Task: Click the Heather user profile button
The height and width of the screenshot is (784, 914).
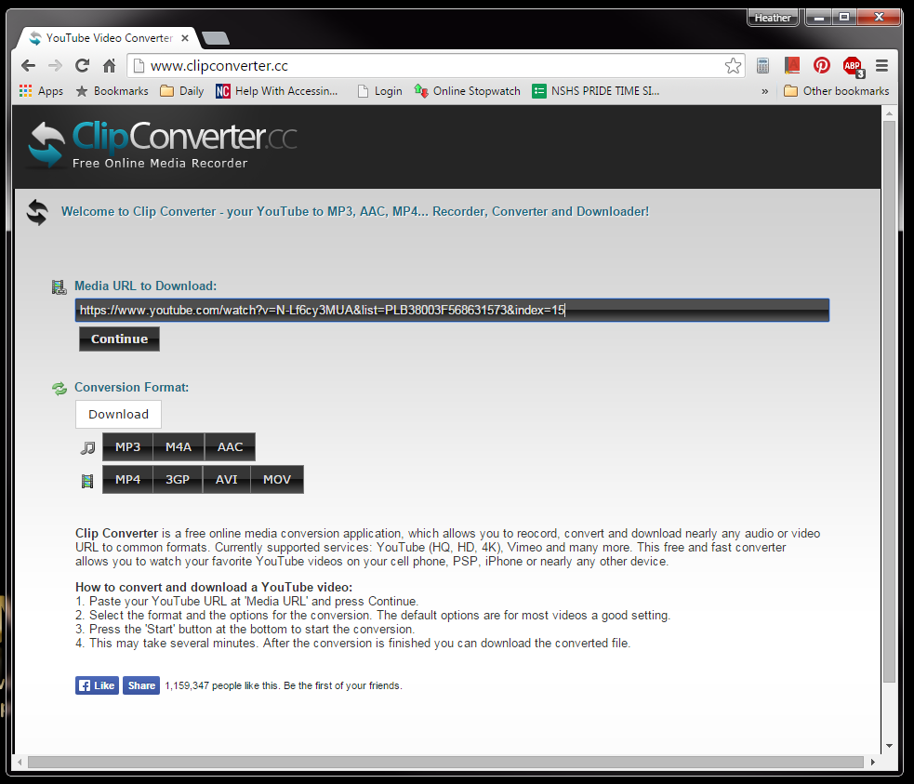Action: tap(773, 18)
